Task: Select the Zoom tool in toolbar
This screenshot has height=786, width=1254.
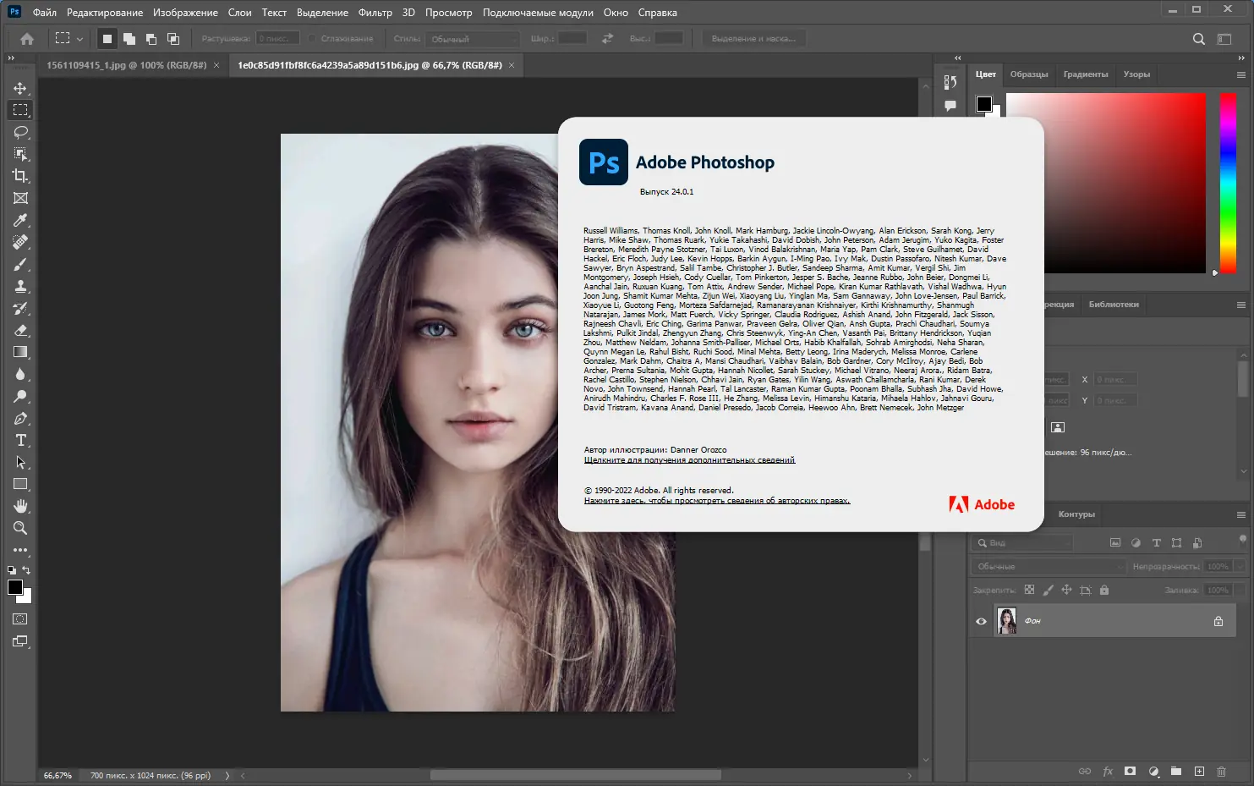Action: click(20, 528)
